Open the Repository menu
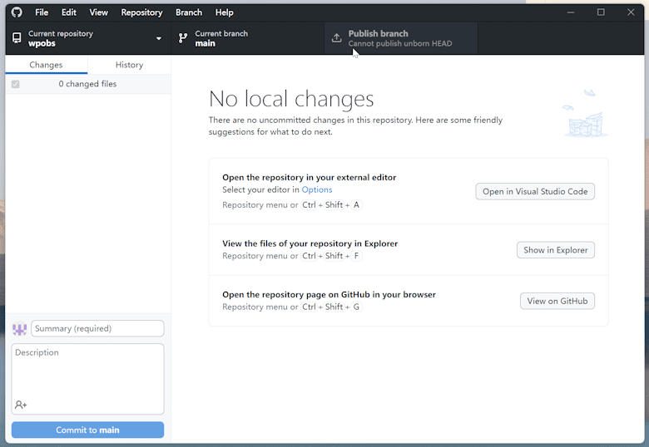 [141, 12]
